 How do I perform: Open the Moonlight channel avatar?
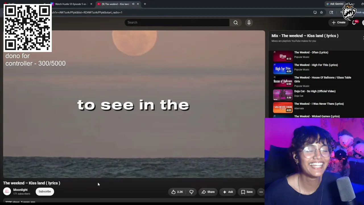tap(7, 192)
